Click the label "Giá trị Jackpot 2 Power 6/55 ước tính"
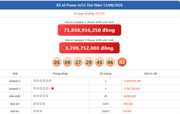The image size is (180, 114). pyautogui.click(x=89, y=40)
